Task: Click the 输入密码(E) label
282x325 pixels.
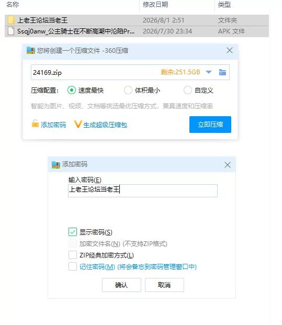Action: (85, 180)
